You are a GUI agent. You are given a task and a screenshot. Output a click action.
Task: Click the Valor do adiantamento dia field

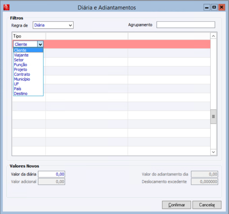204,174
